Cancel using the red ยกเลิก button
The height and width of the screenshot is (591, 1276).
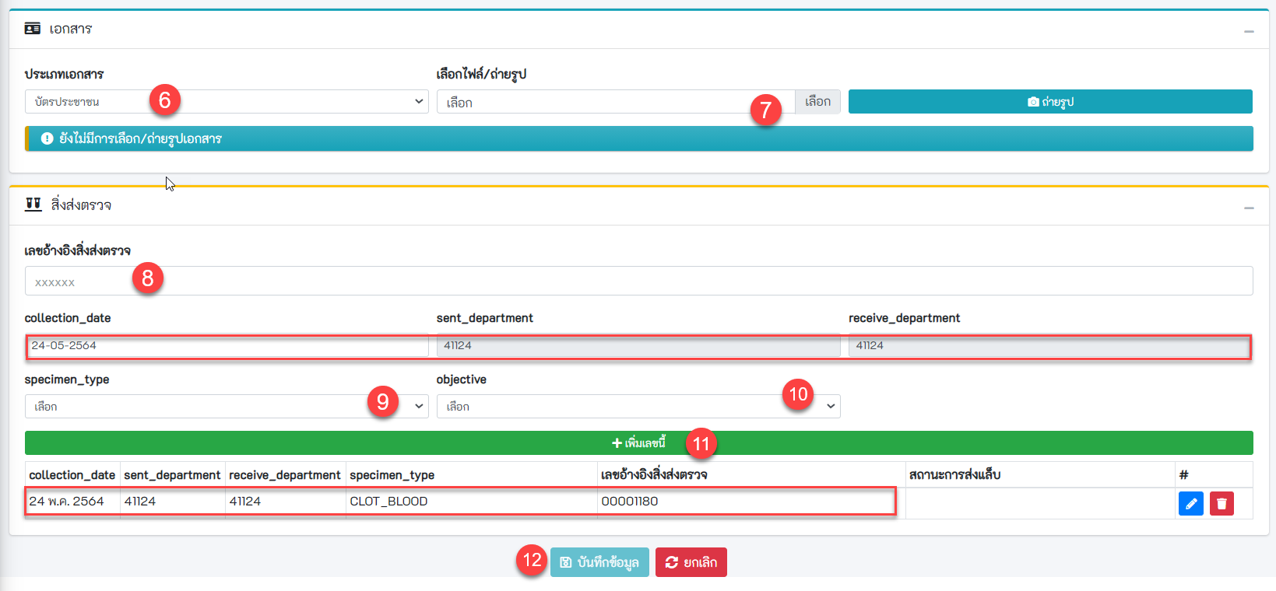point(691,562)
